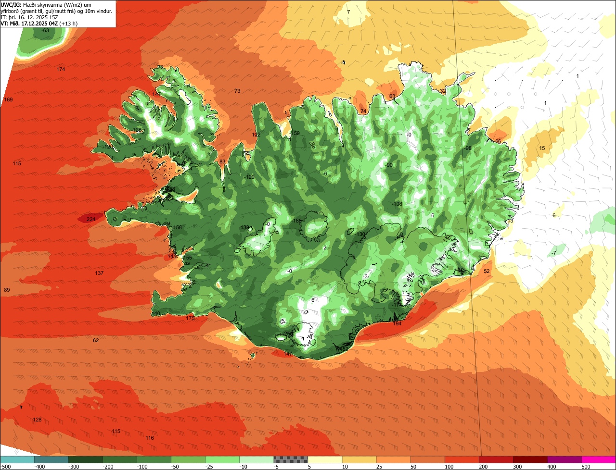Click the 174 flux value over the ocean
The image size is (616, 470).
[x=61, y=69]
